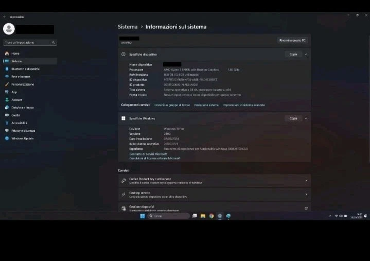Open Condizioni di licenza software Microsoft link
The image size is (370, 261).
155,159
